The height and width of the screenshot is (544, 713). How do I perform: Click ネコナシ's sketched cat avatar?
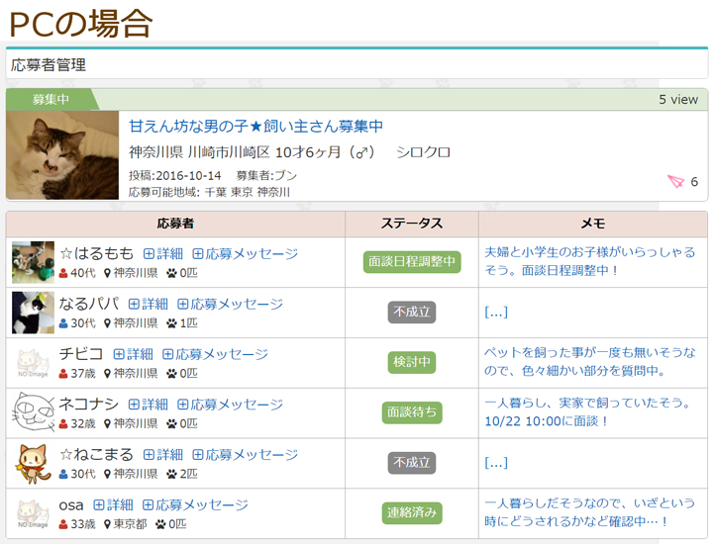point(33,412)
